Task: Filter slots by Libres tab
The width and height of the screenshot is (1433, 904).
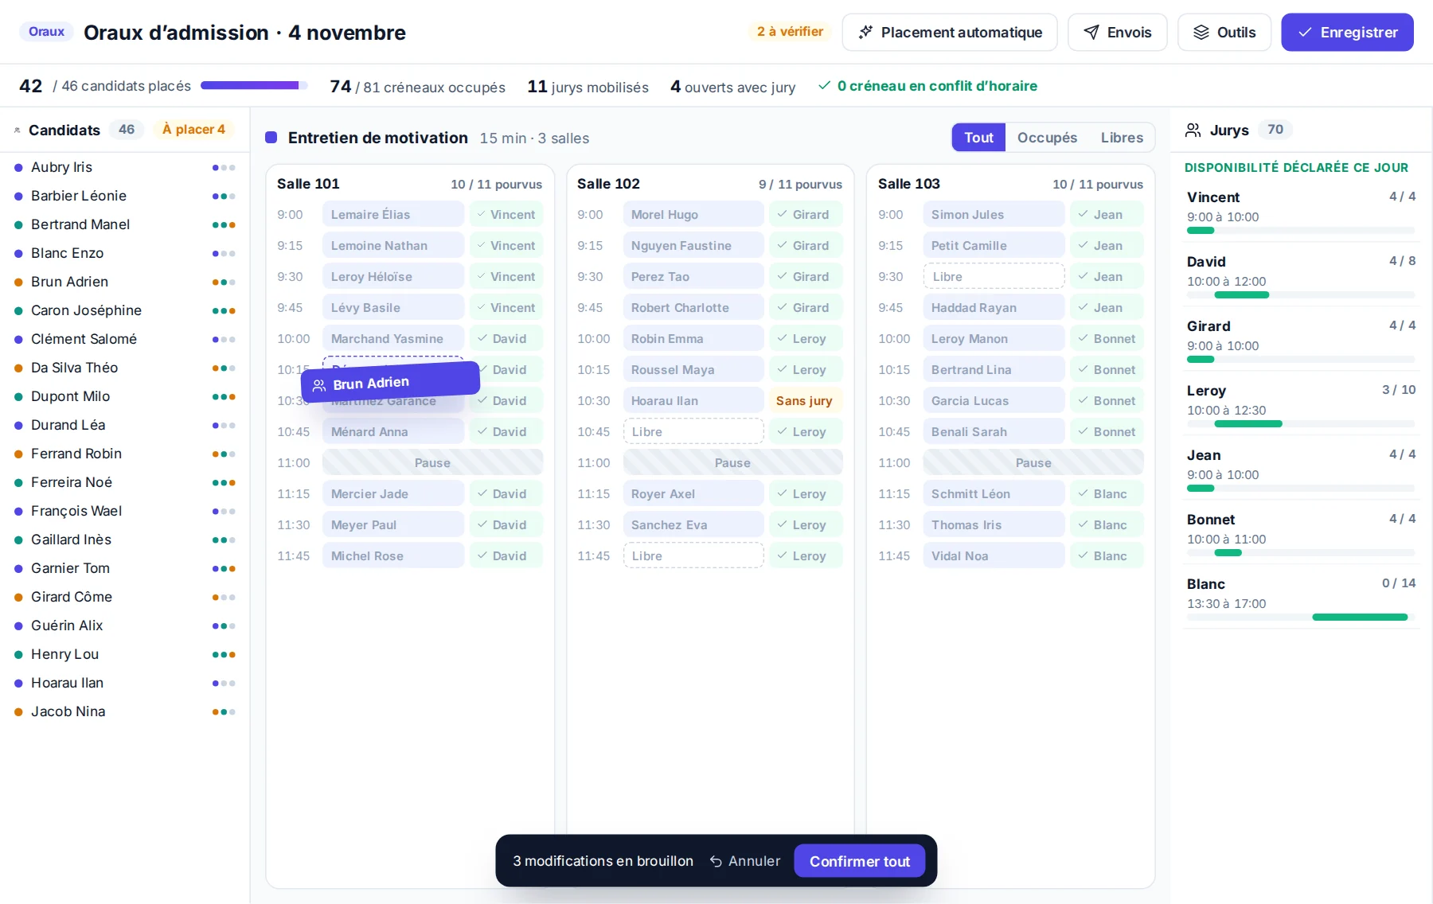Action: [x=1122, y=138]
